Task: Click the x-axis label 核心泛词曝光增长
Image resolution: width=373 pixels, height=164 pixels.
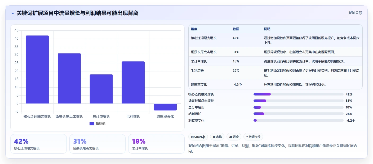Action: (x=37, y=116)
